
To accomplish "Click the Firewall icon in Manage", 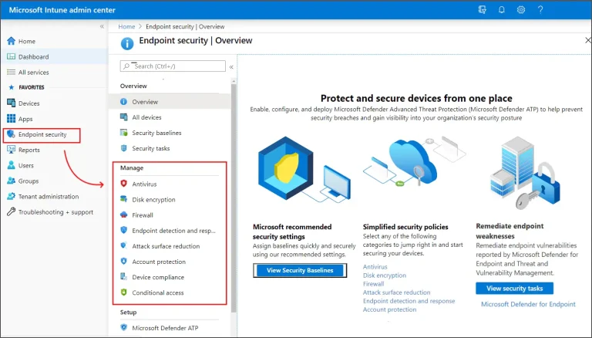I will coord(124,215).
